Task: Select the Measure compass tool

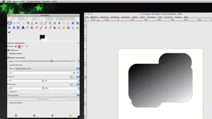Action: (x=55, y=23)
